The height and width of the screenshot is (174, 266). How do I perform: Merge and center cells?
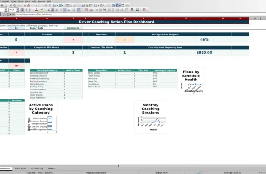[x=79, y=10]
